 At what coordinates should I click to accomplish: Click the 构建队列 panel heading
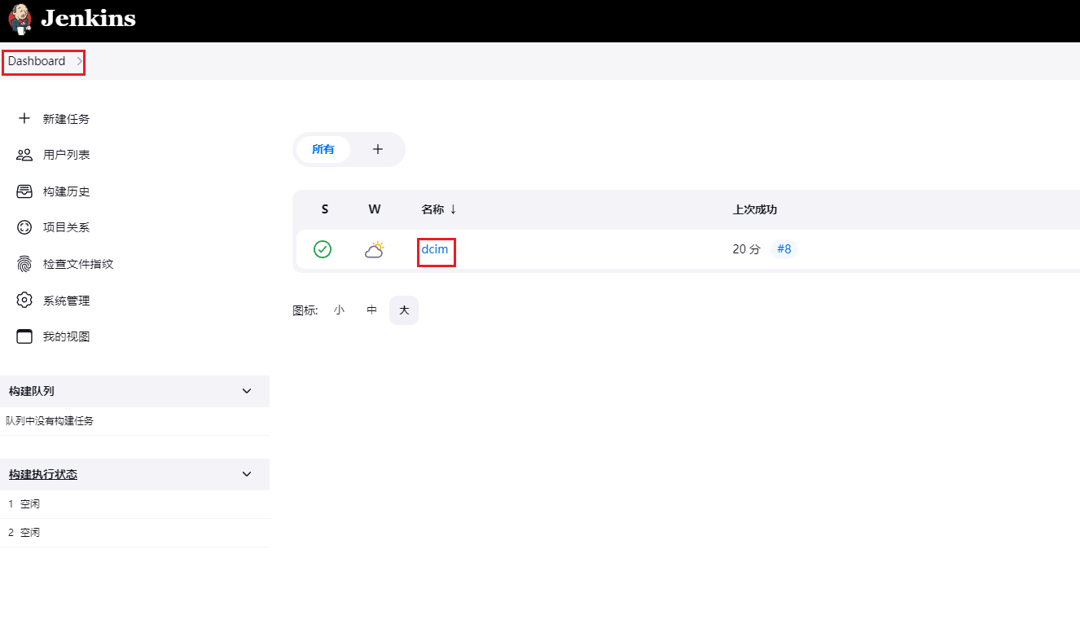pyautogui.click(x=32, y=391)
